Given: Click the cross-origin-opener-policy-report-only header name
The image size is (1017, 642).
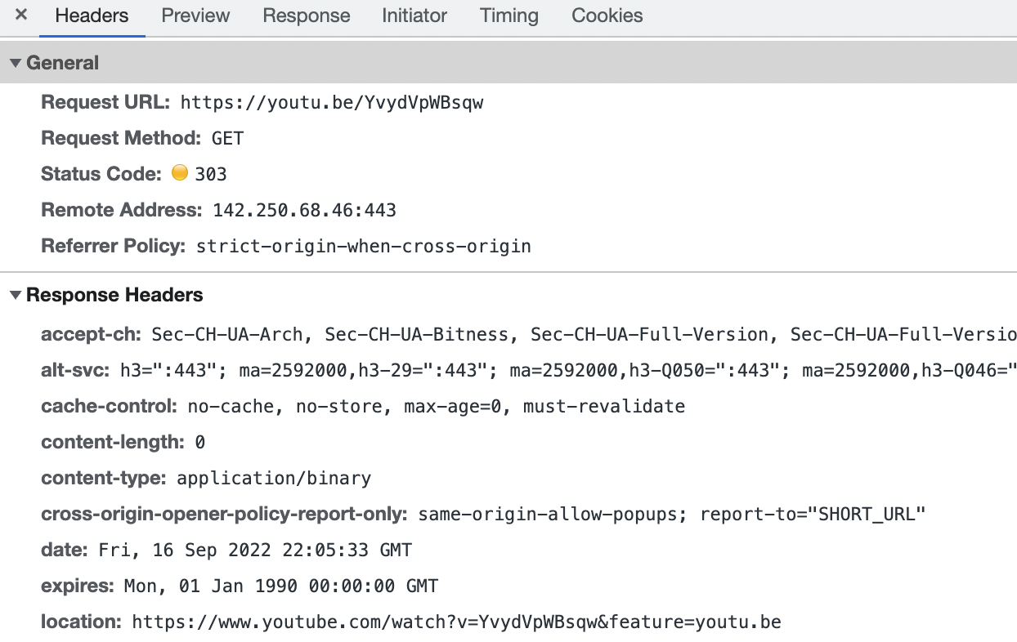Looking at the screenshot, I should click(x=224, y=515).
